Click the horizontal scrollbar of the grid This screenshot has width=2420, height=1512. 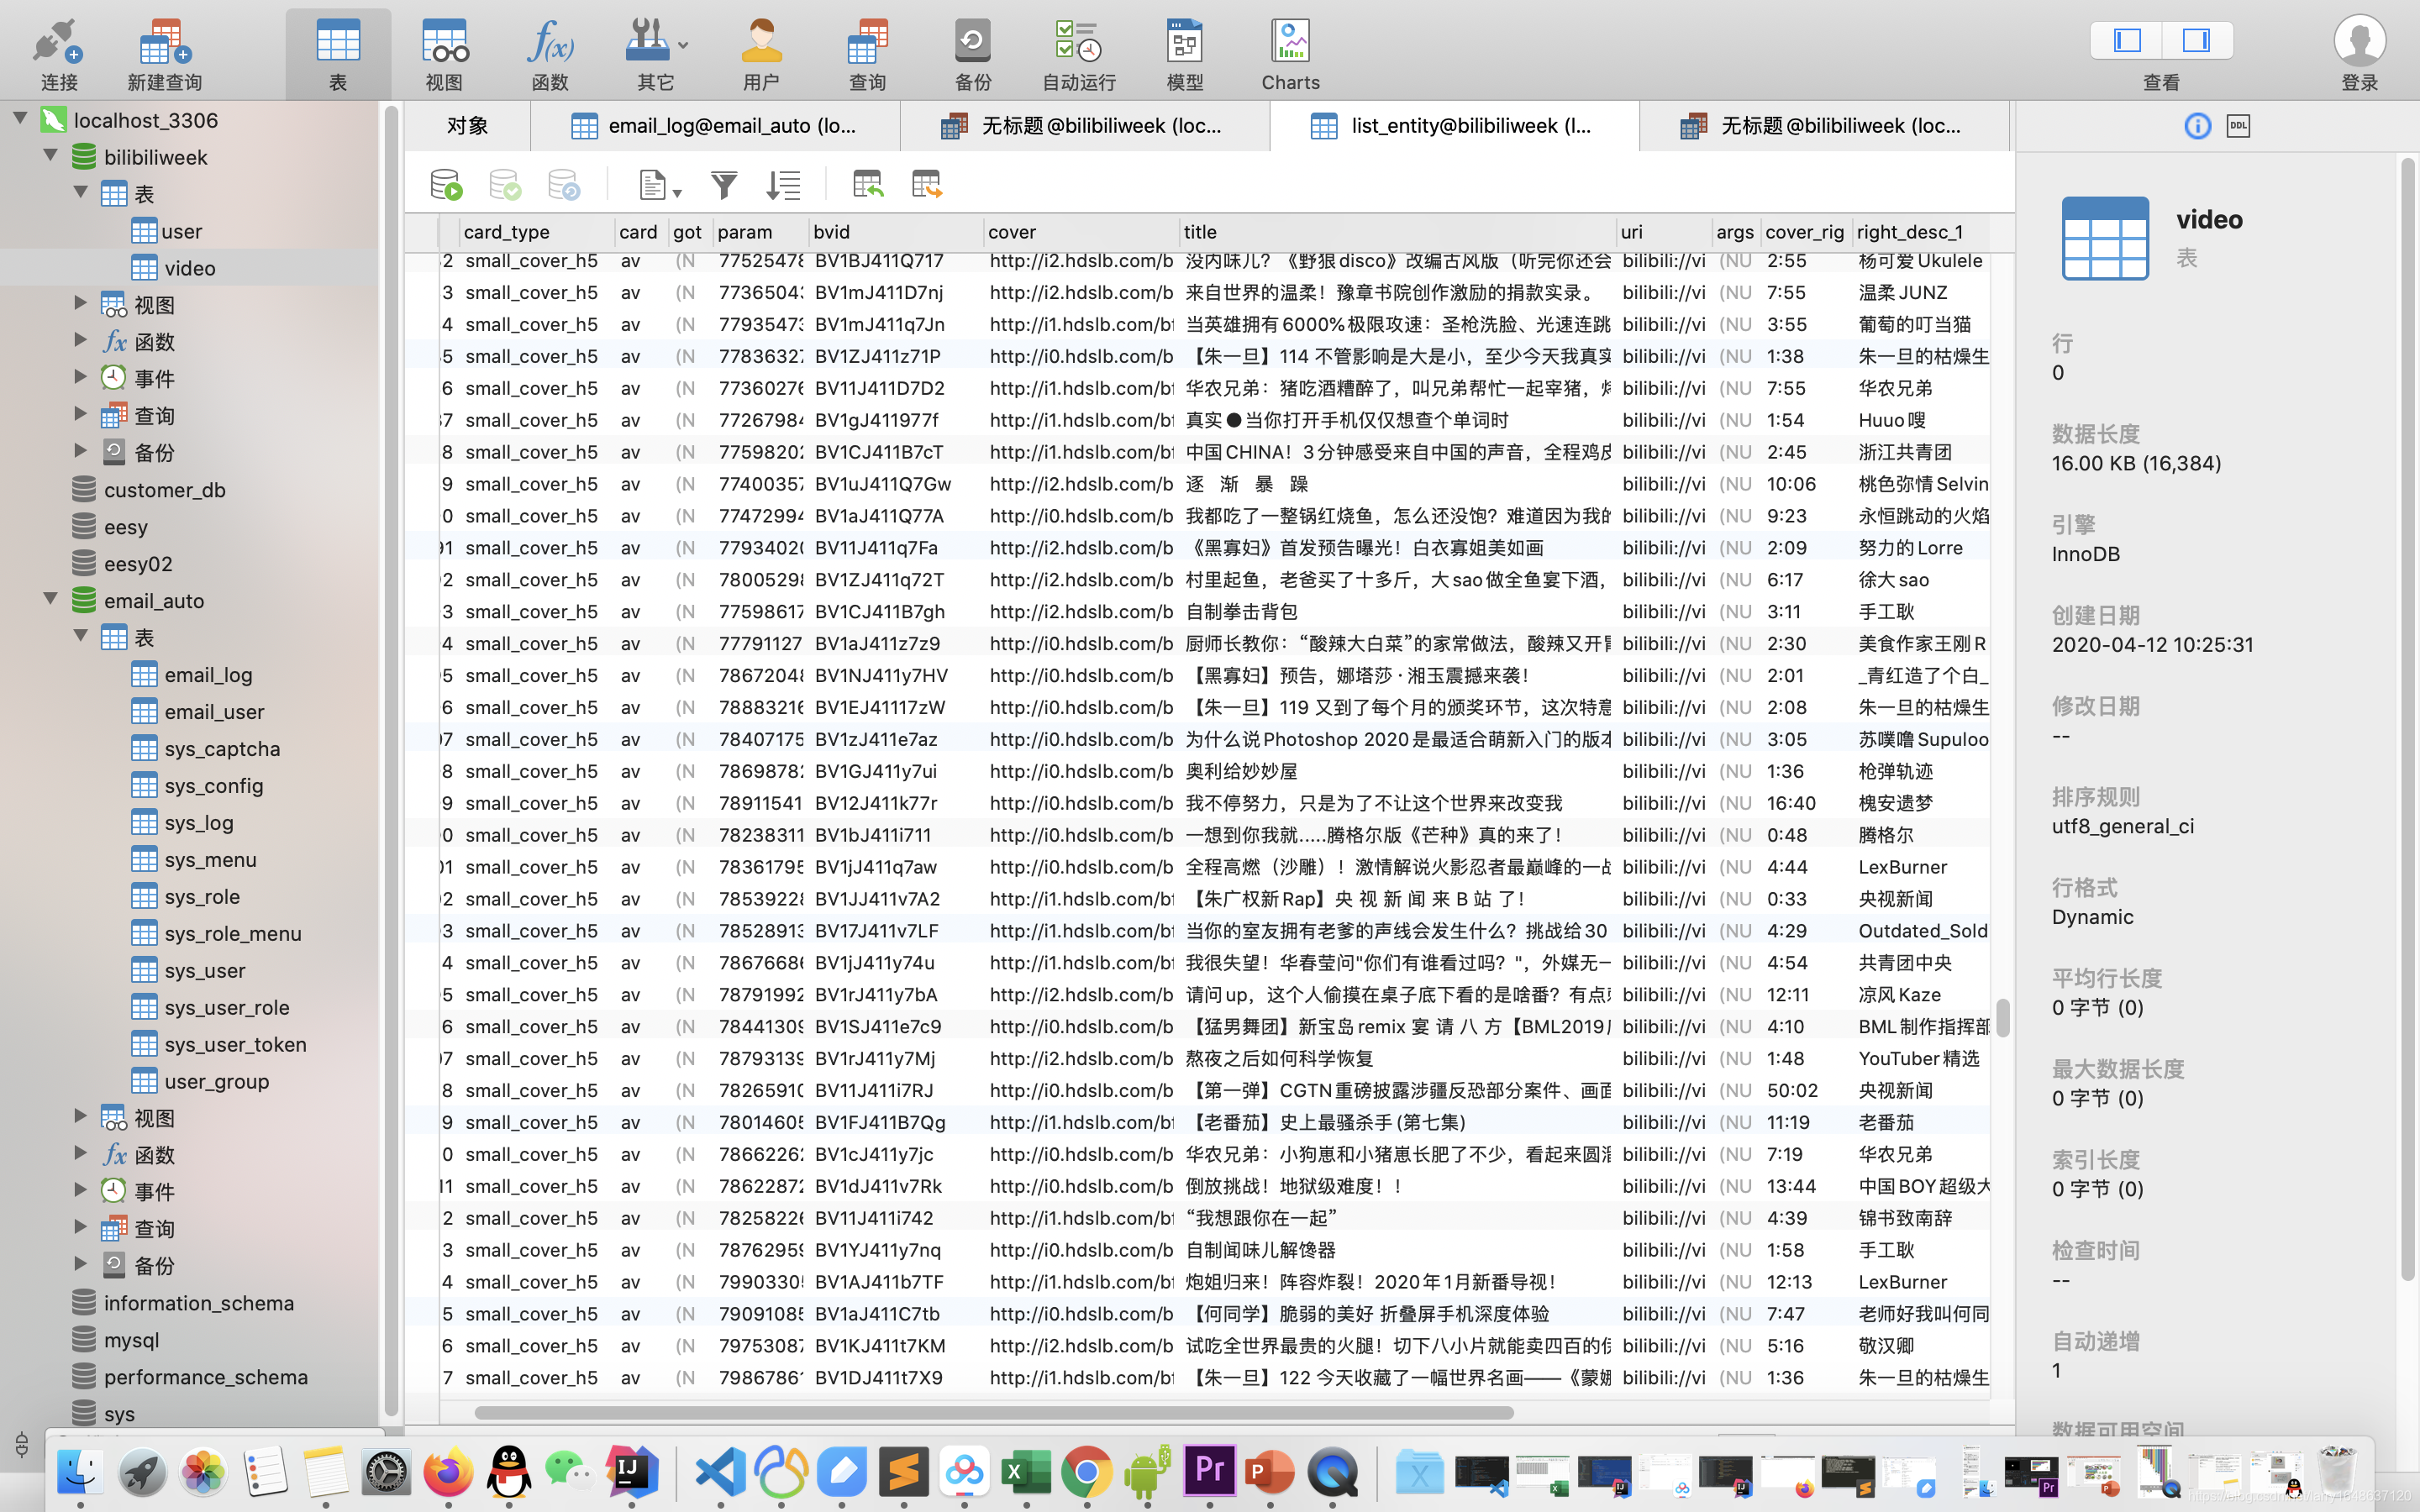tap(993, 1413)
